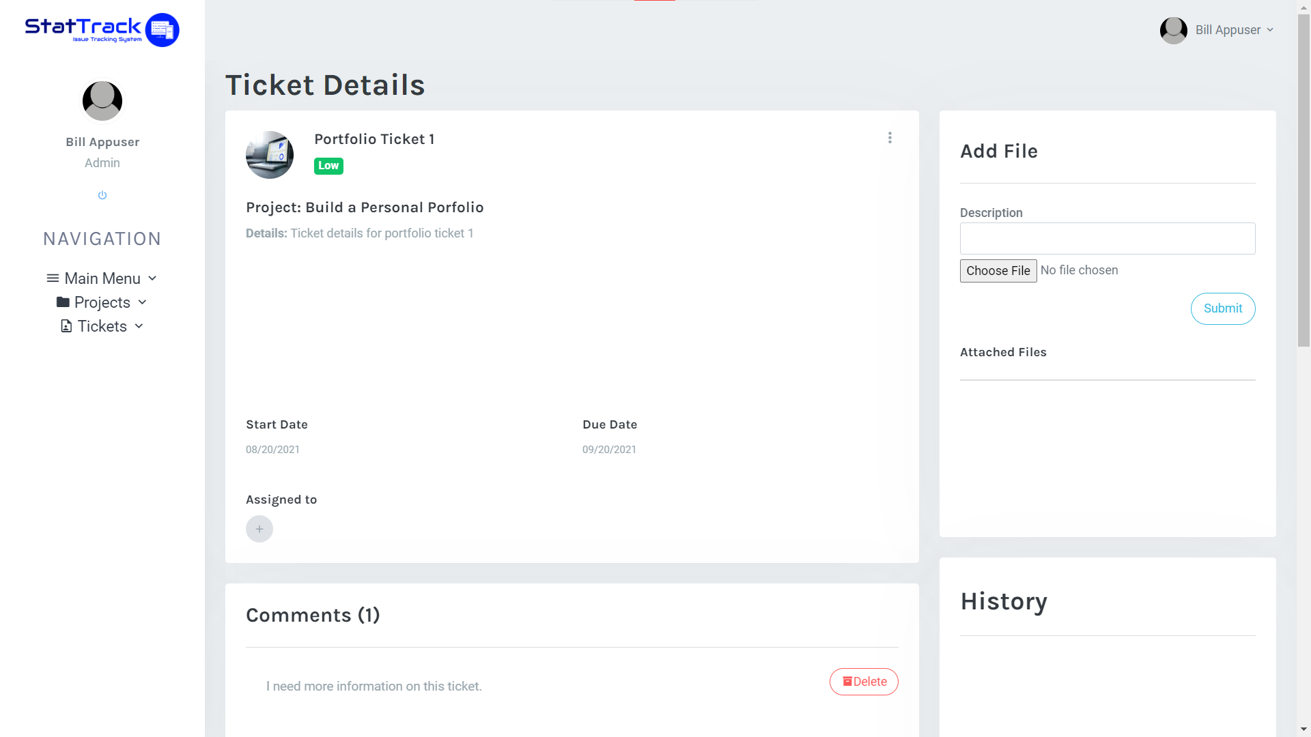Image resolution: width=1311 pixels, height=737 pixels.
Task: Open the ticket three-dot options menu
Action: 890,138
